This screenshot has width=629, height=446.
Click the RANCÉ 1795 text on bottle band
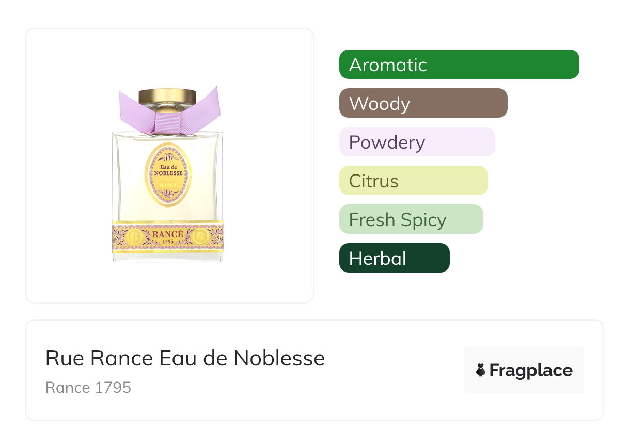pos(168,237)
